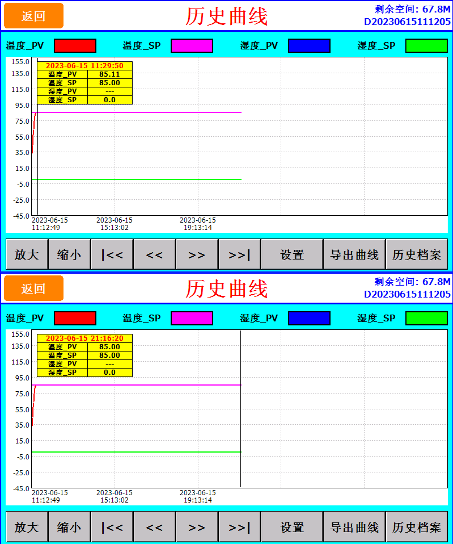Click 放大 in the 11:29:50 screen
This screenshot has height=544, width=453.
[x=27, y=254]
